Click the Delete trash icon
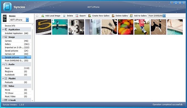 [64, 16]
